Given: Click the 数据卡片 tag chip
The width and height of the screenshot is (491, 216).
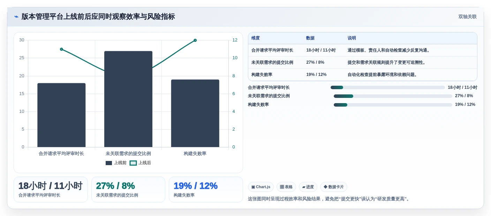Looking at the screenshot, I should tap(334, 187).
